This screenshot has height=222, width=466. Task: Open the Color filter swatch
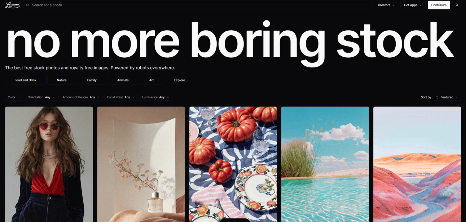coord(19,97)
